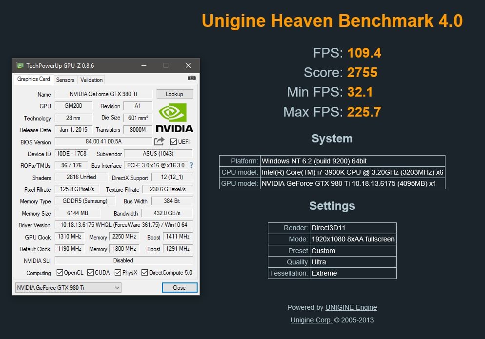This screenshot has width=485, height=339.
Task: Click the Close button in GPU-Z
Action: (180, 288)
